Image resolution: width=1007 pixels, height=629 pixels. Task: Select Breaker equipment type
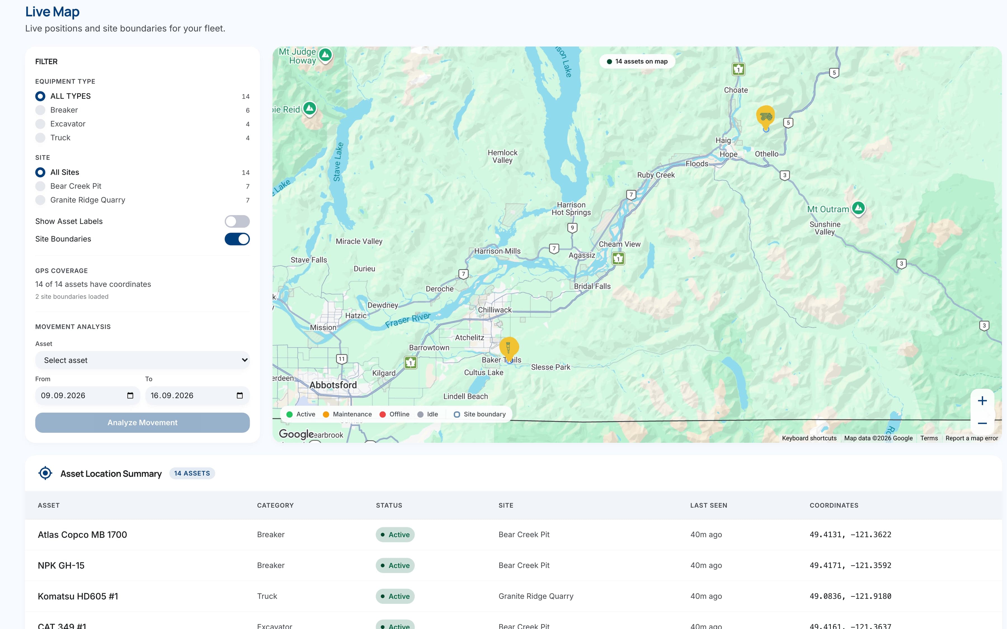tap(142, 110)
